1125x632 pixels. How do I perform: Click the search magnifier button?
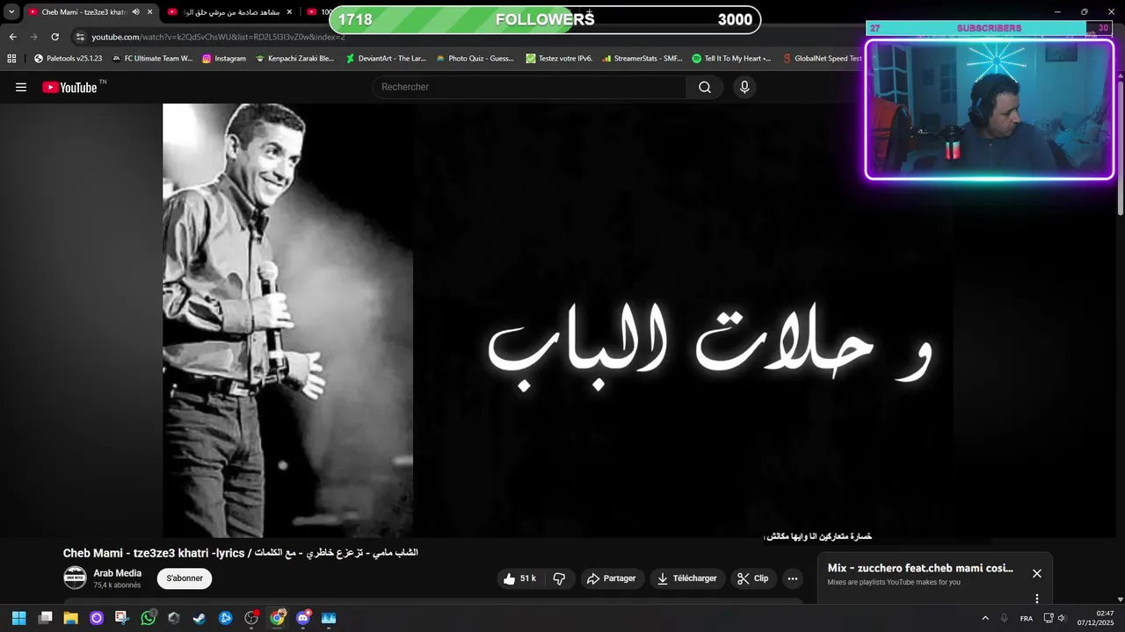click(x=705, y=87)
